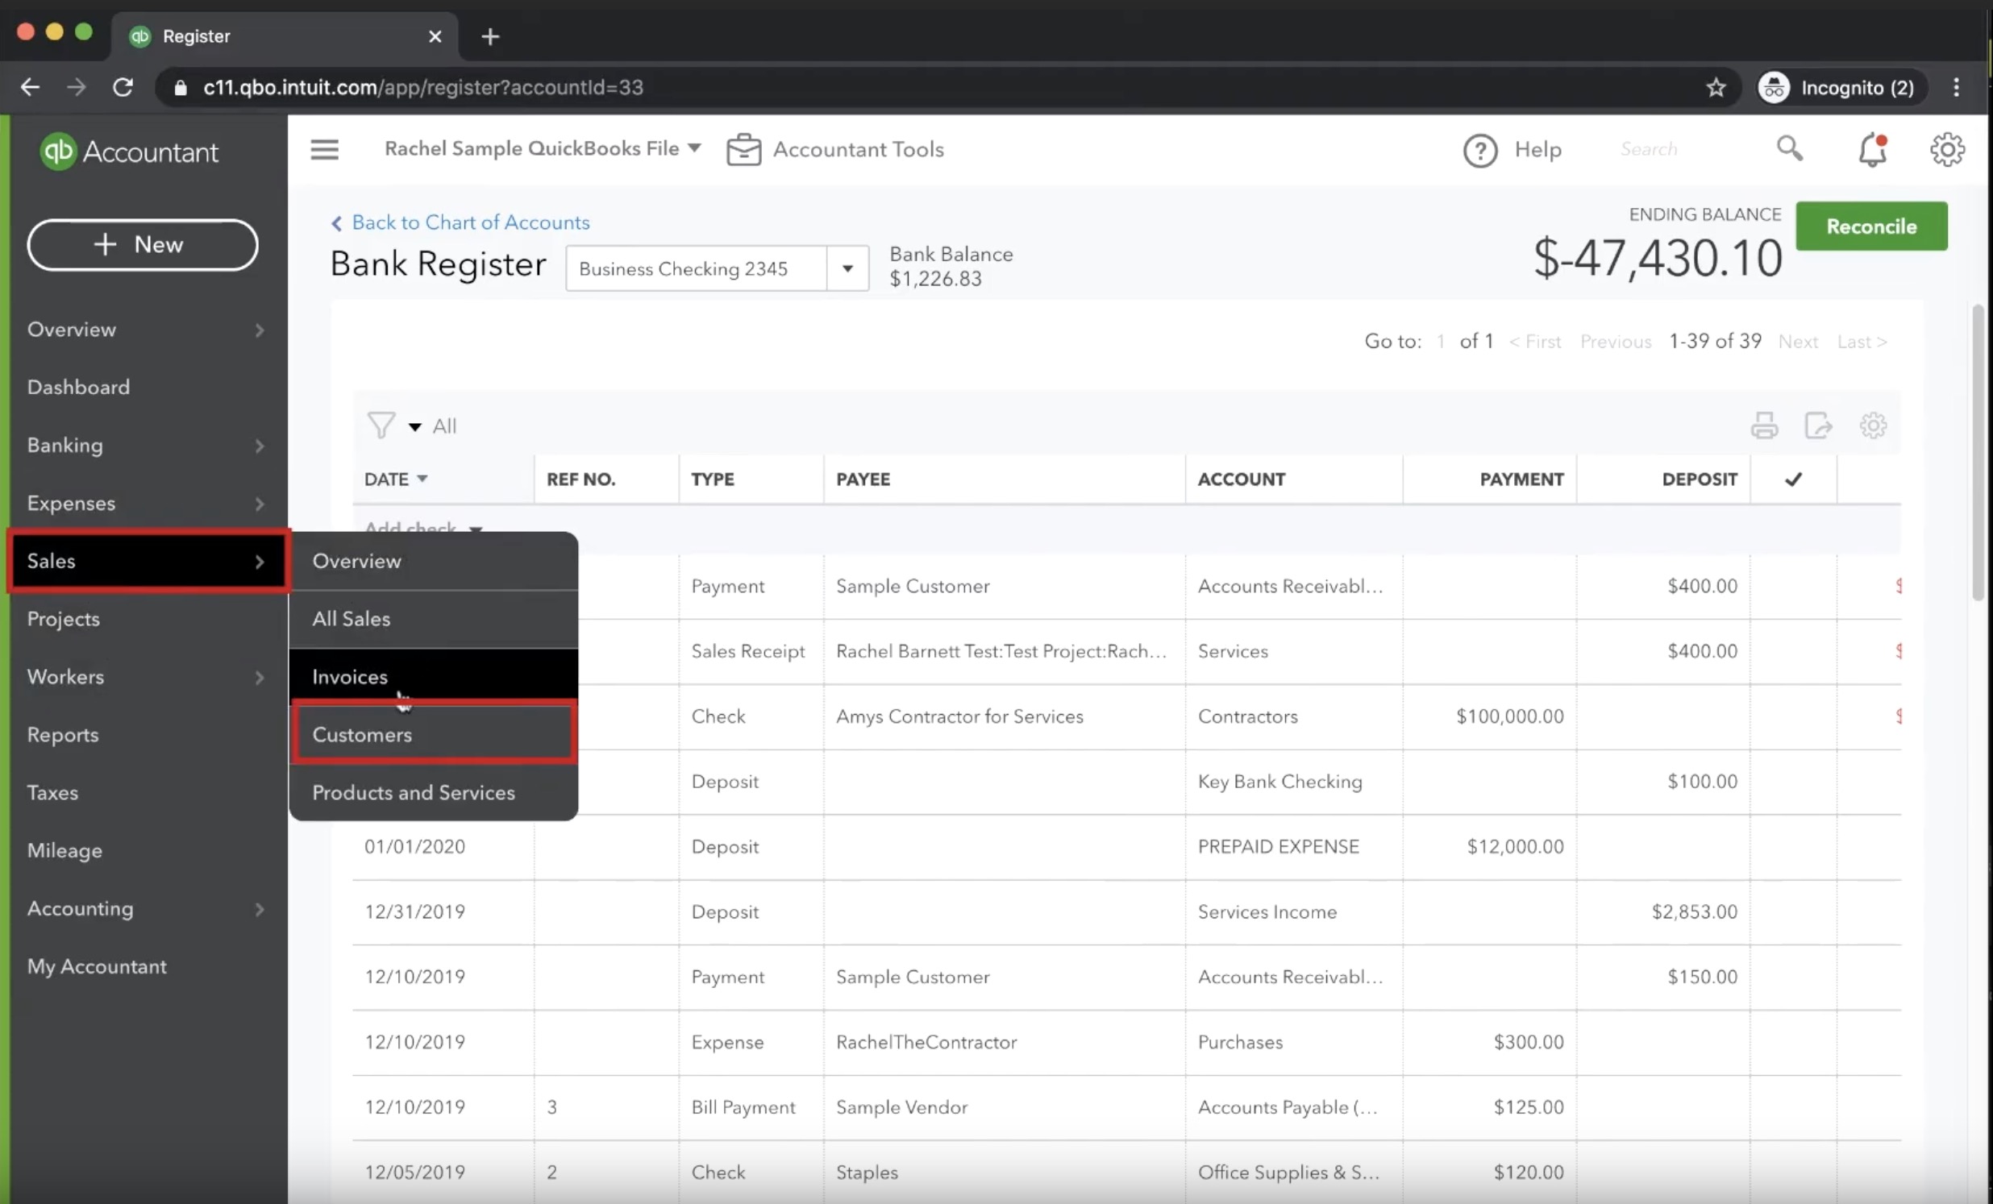Open the Rachel Sample QuickBooks File dropdown
This screenshot has height=1204, width=1993.
click(542, 149)
